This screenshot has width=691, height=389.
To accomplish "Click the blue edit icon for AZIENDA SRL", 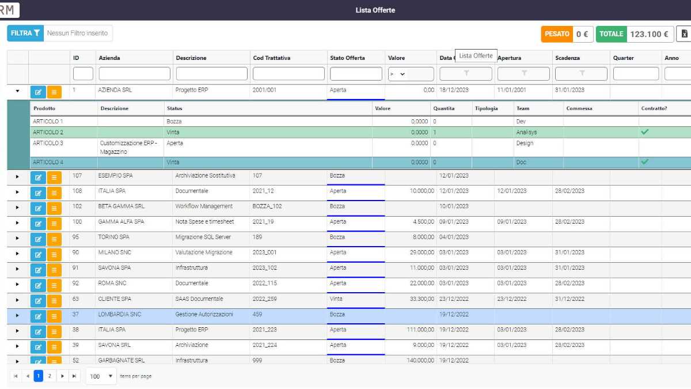I will coord(38,92).
